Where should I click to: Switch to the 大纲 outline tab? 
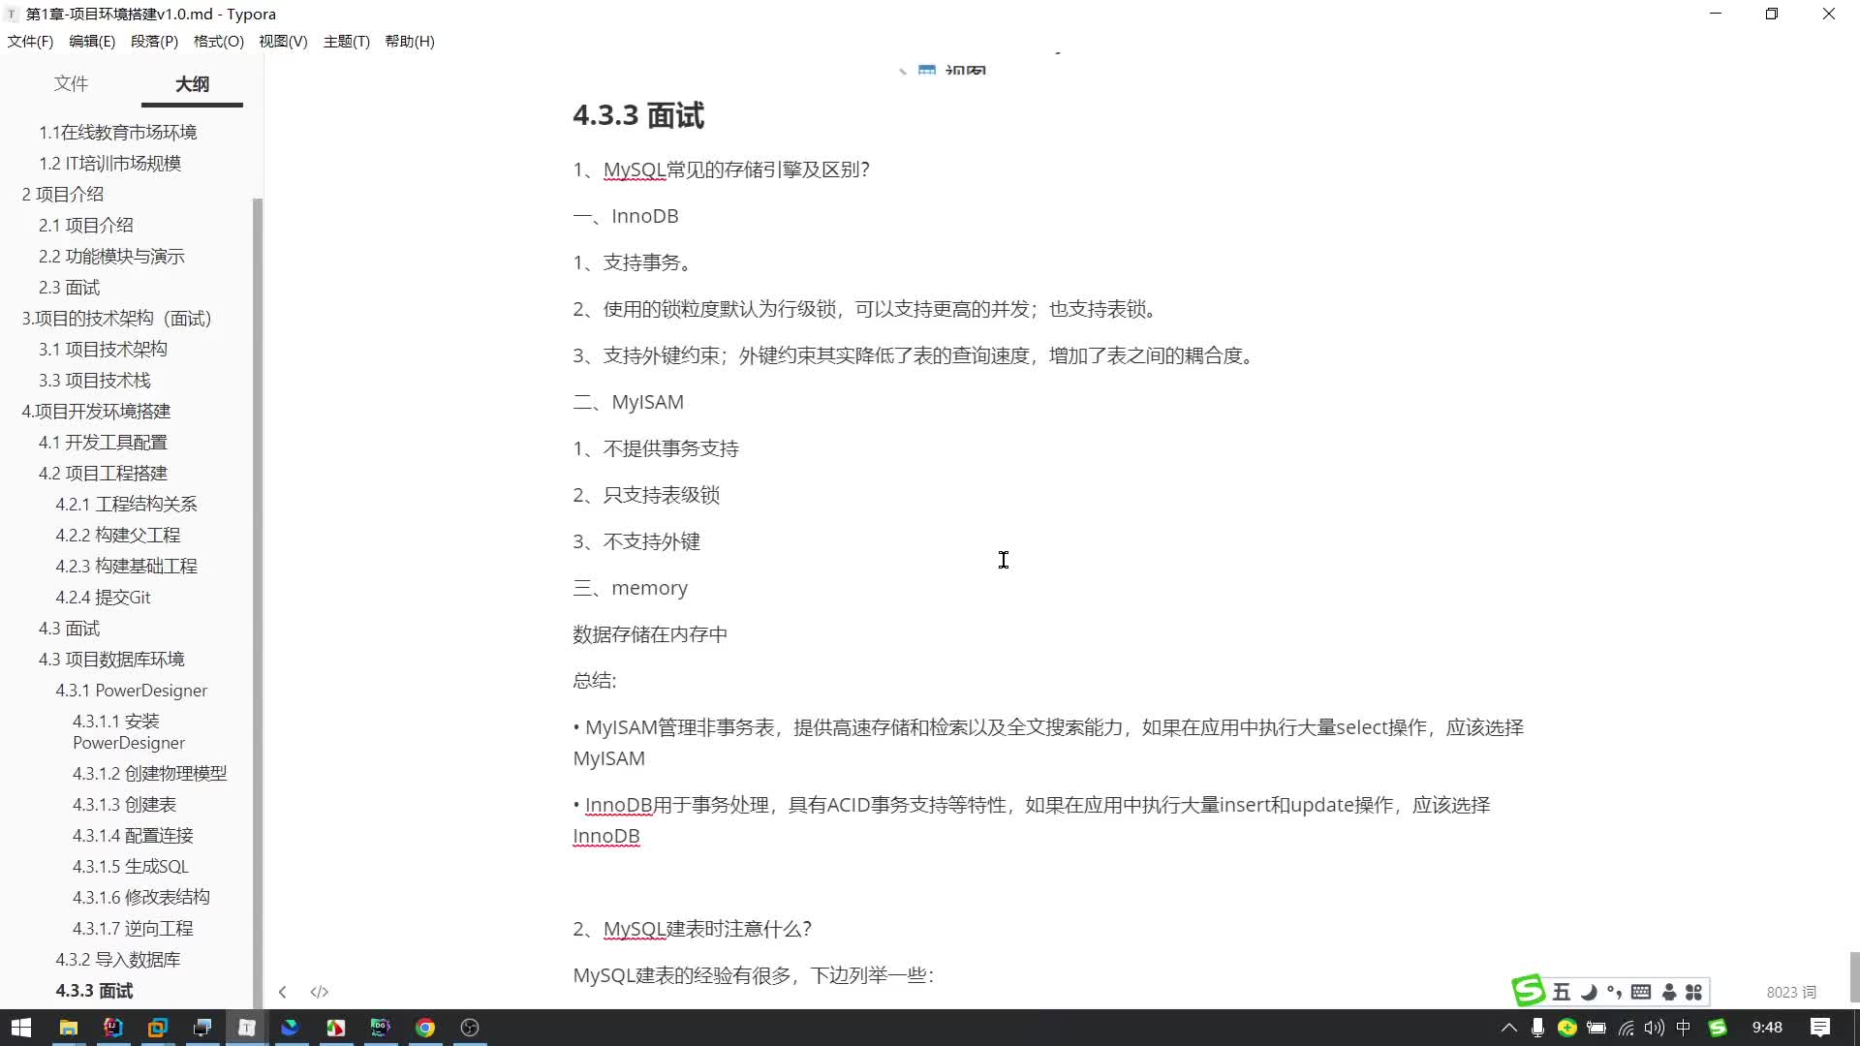pos(192,84)
